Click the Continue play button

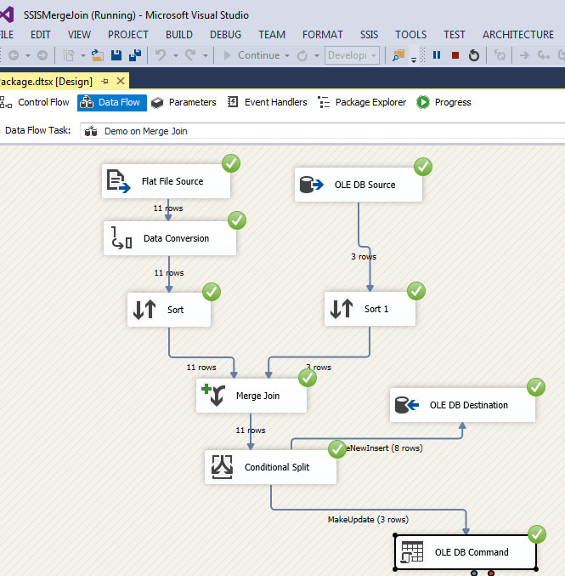tap(227, 55)
